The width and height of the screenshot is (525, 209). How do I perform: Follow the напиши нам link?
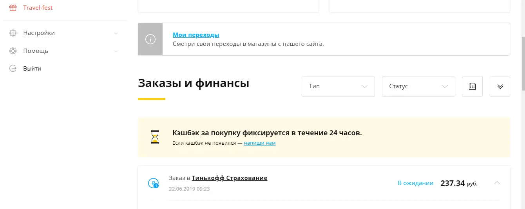(x=260, y=143)
